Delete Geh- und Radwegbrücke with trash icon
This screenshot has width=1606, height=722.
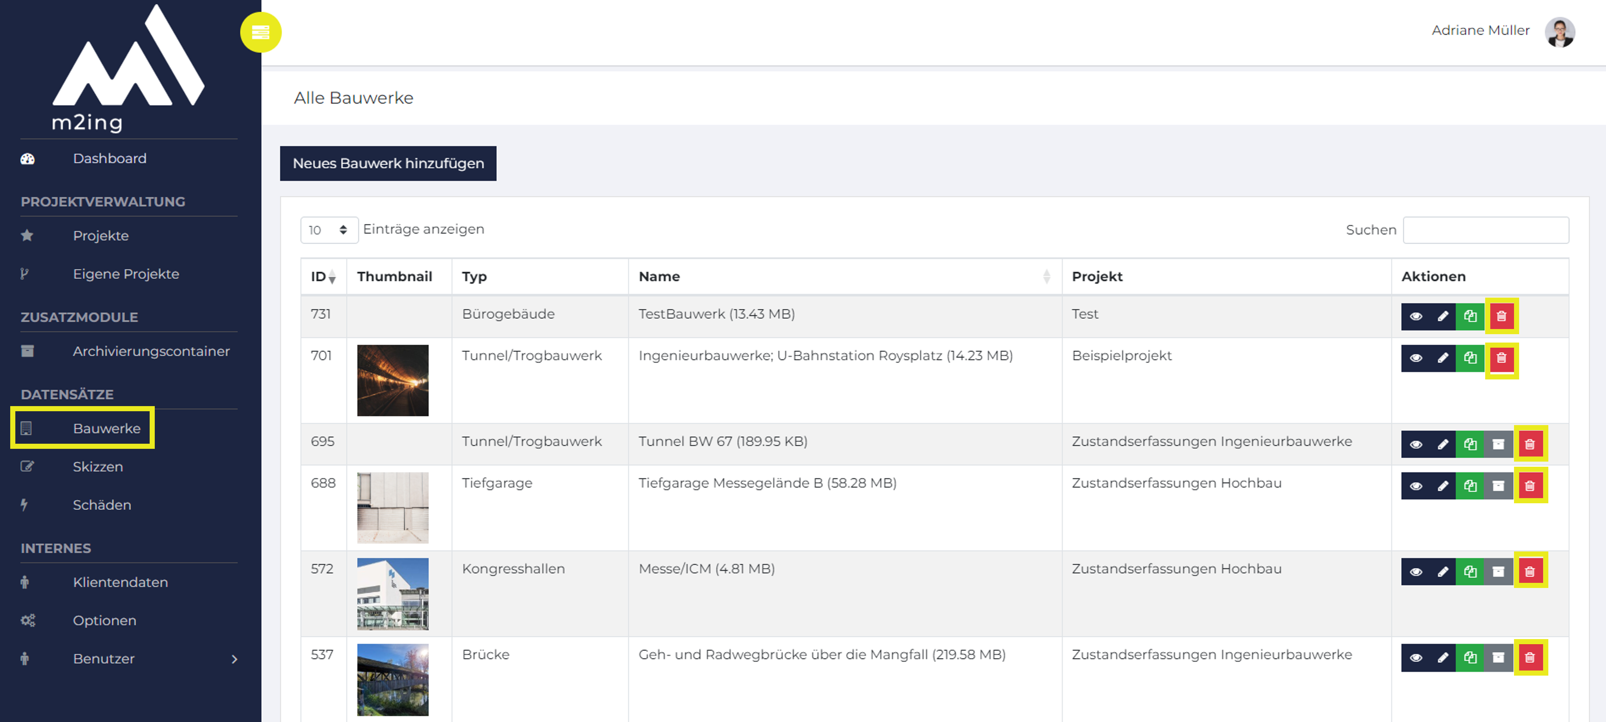click(x=1529, y=657)
